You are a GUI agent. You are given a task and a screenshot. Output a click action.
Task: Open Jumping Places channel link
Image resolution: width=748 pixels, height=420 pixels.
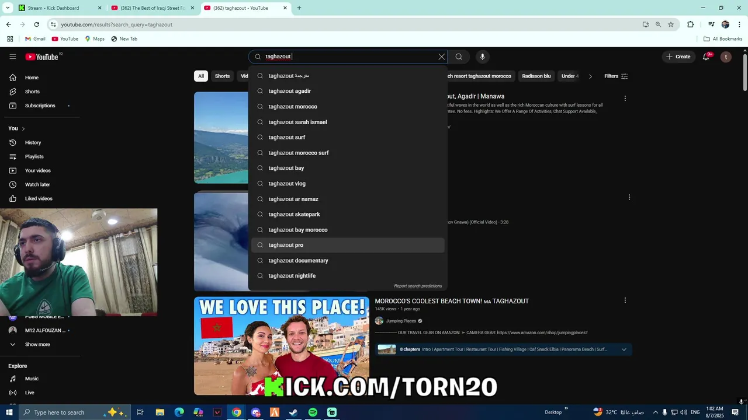[401, 321]
